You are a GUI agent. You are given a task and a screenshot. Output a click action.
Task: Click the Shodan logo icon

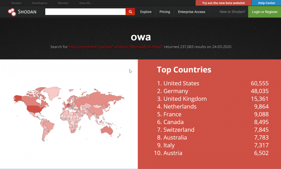[12, 12]
